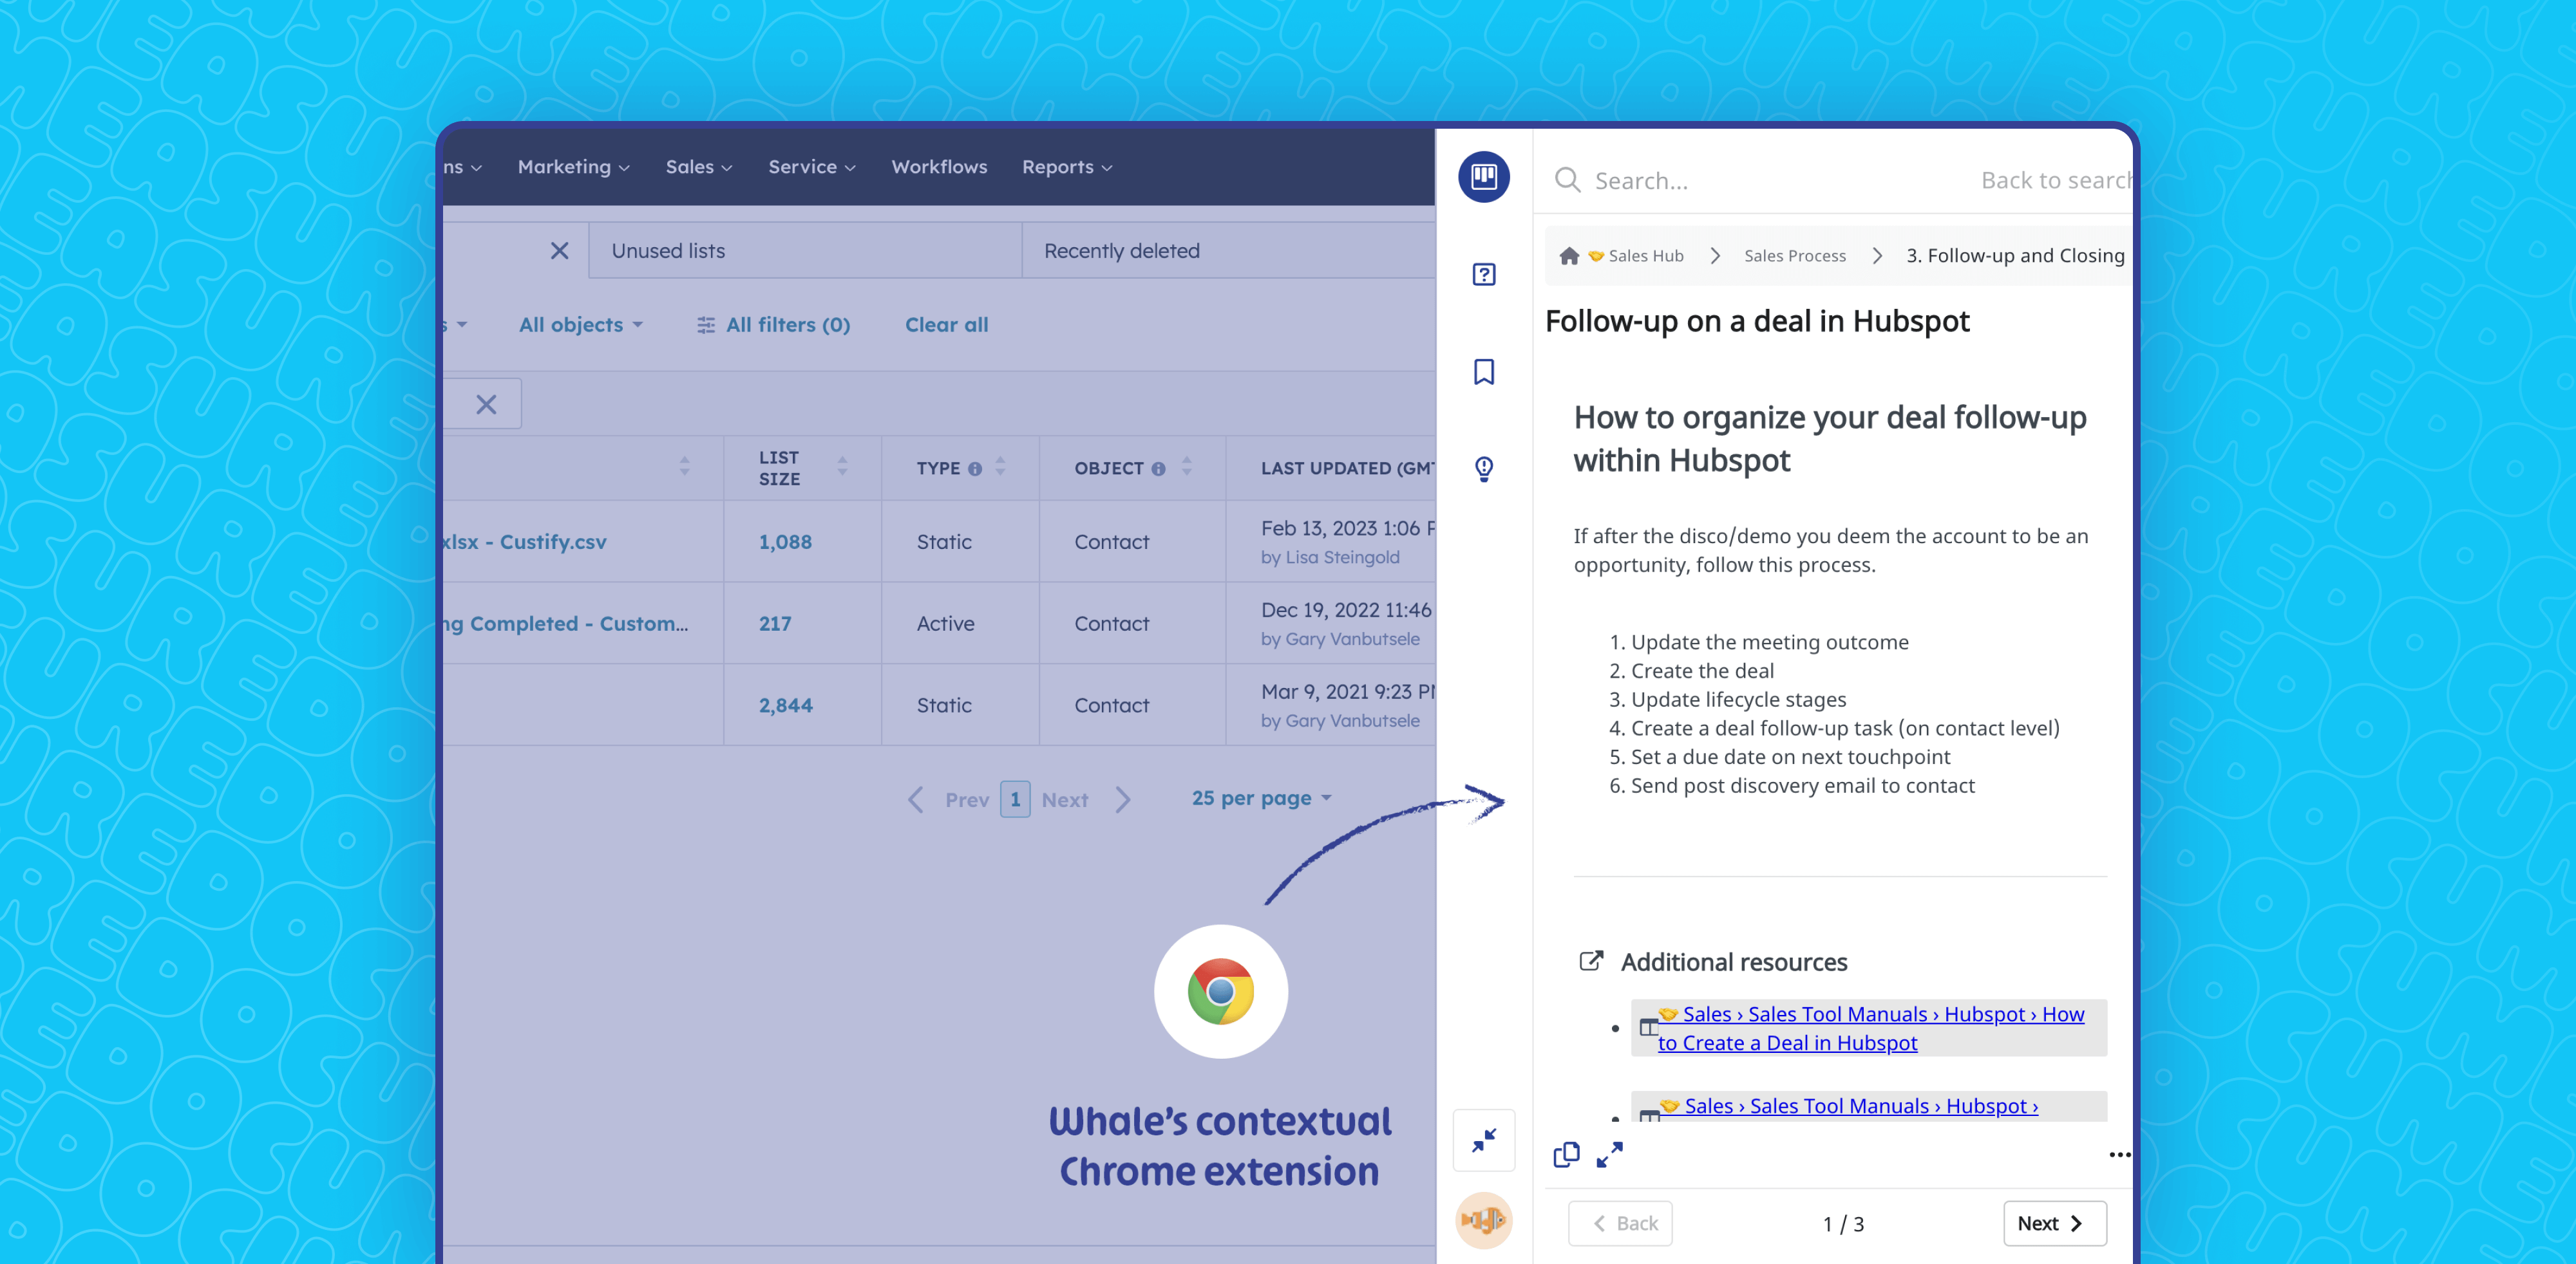Click the 1 / 3 step indicator
Screen dimensions: 2576x1264
pyautogui.click(x=1842, y=1224)
